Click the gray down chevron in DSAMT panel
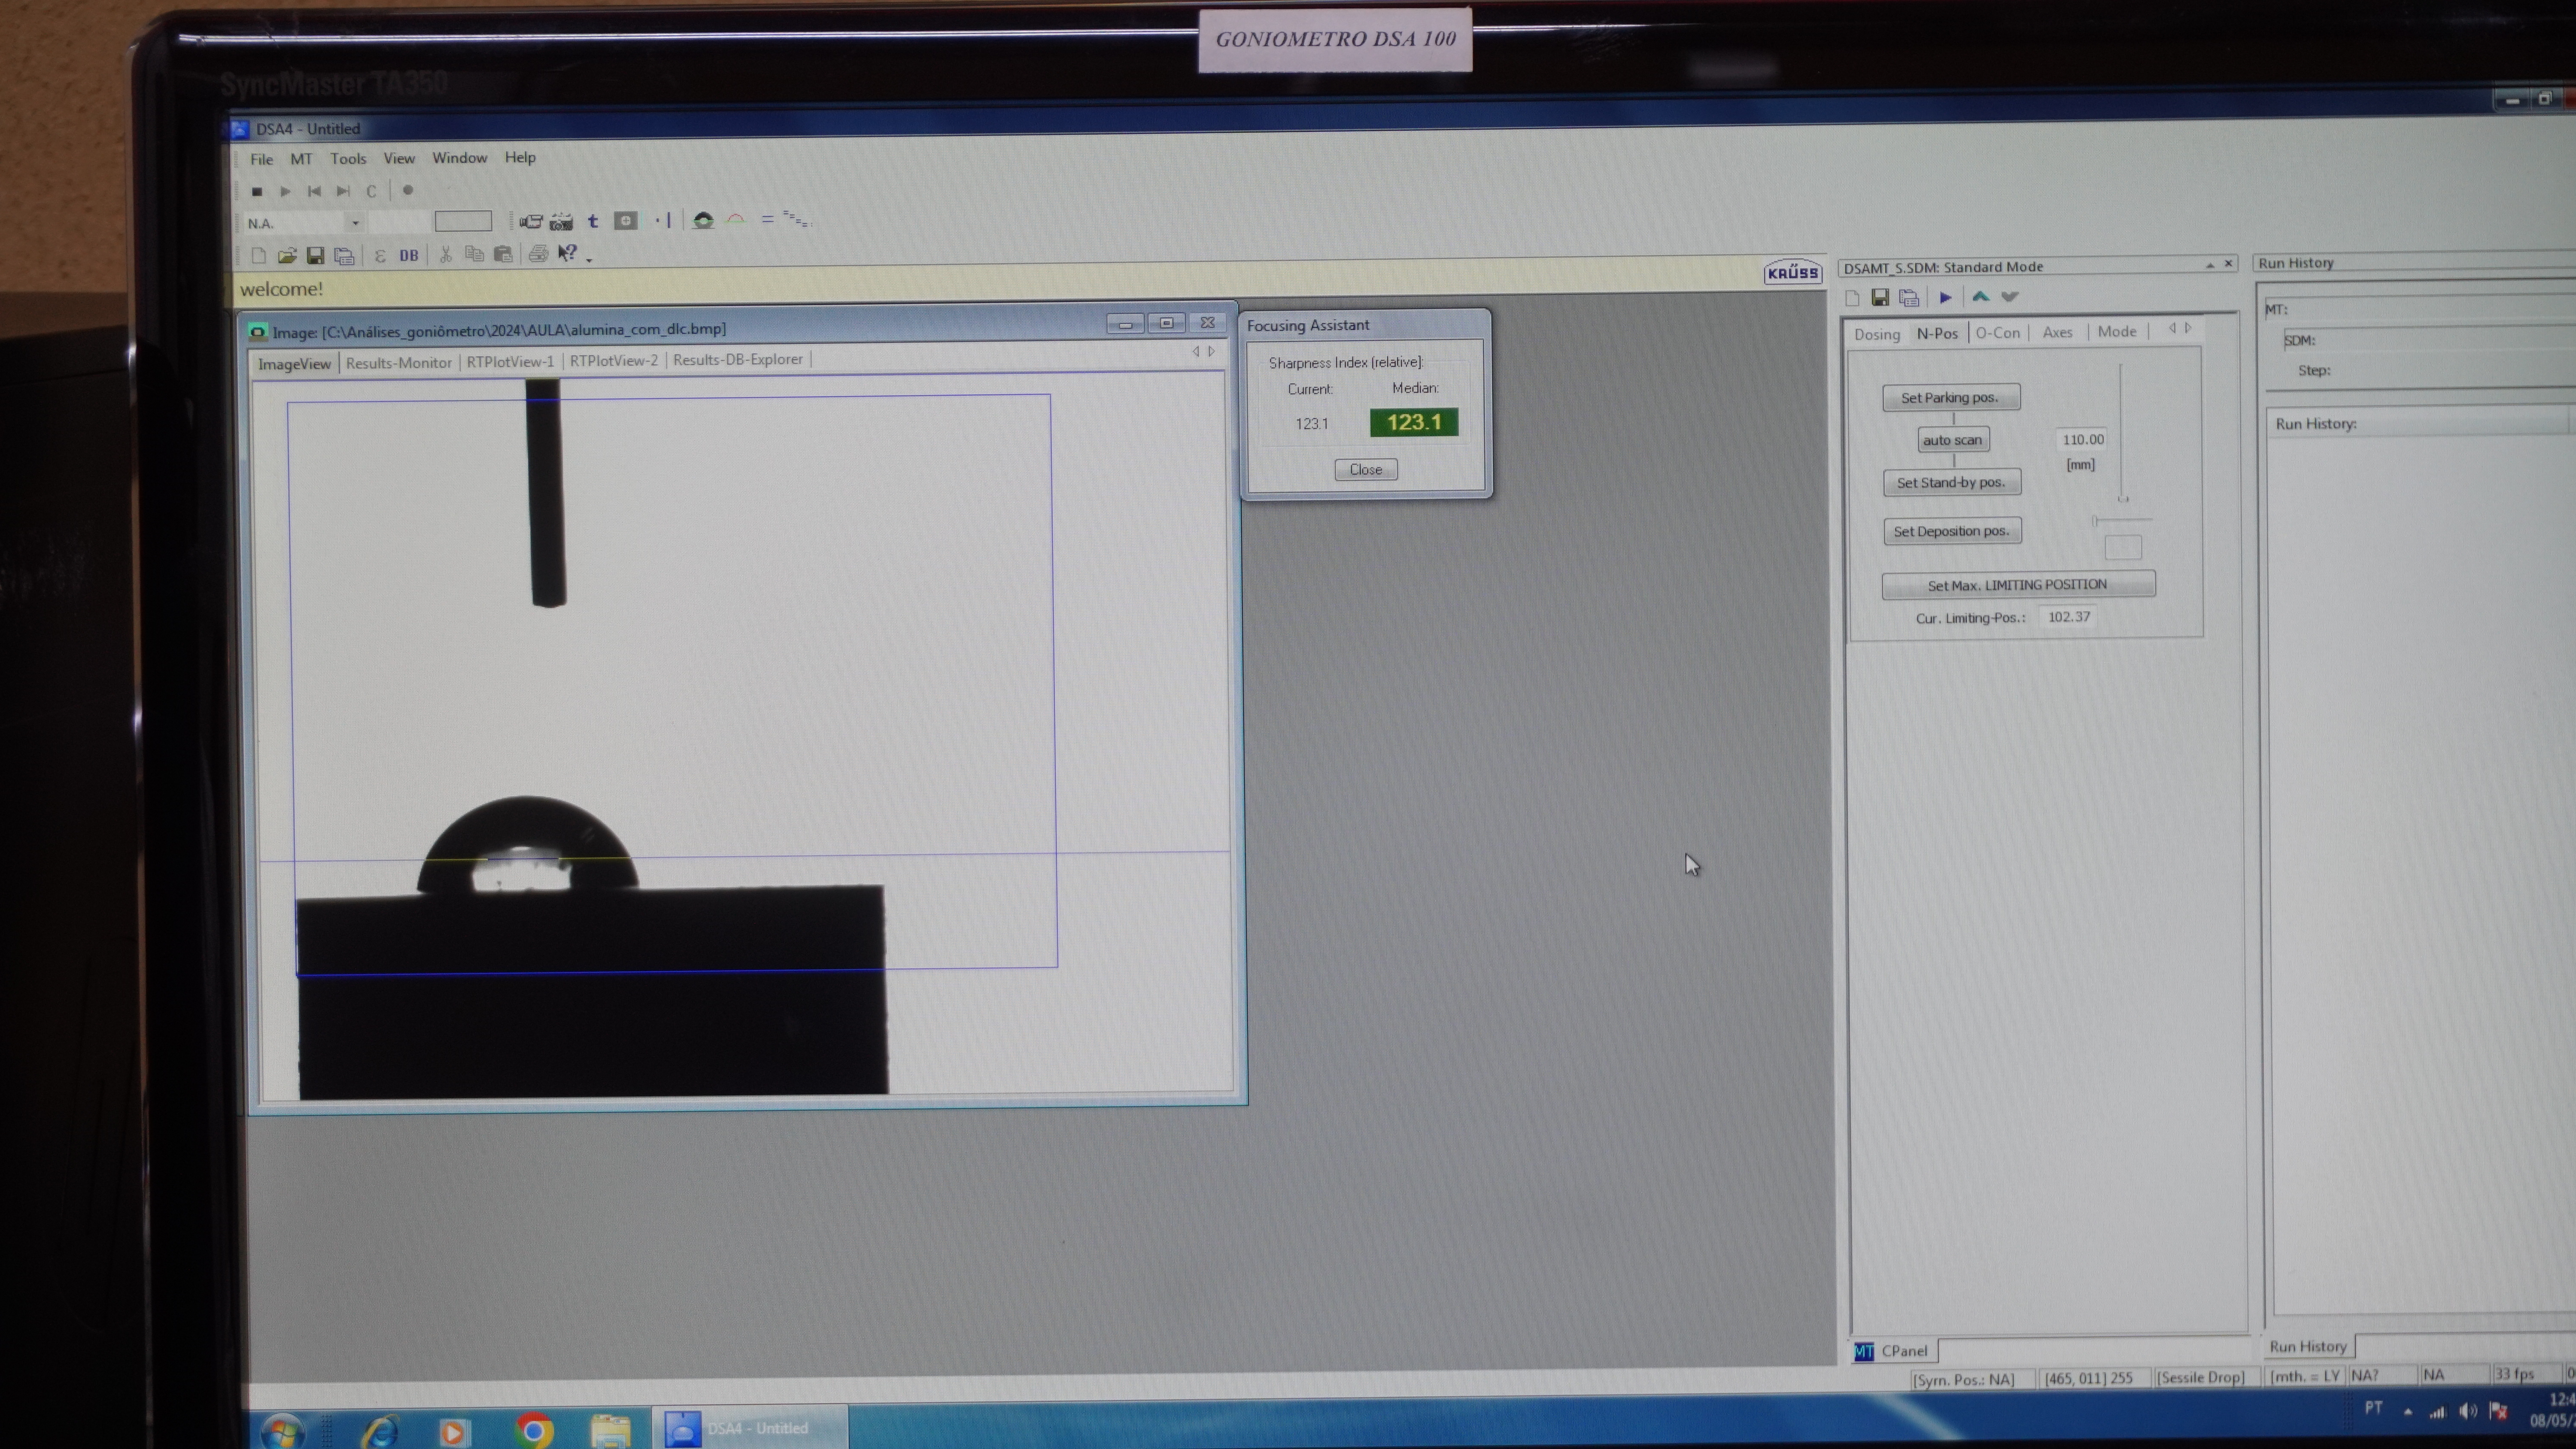Screen dimensions: 2576x1449 (2010, 296)
